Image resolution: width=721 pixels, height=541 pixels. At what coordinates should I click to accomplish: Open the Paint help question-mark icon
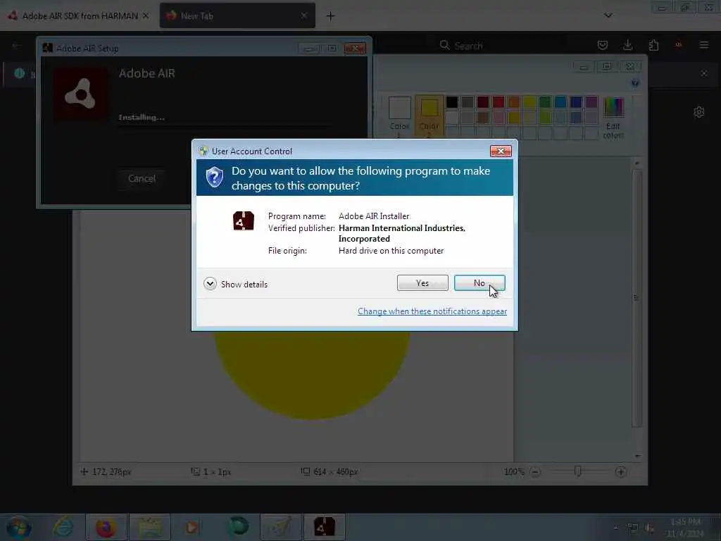[635, 83]
